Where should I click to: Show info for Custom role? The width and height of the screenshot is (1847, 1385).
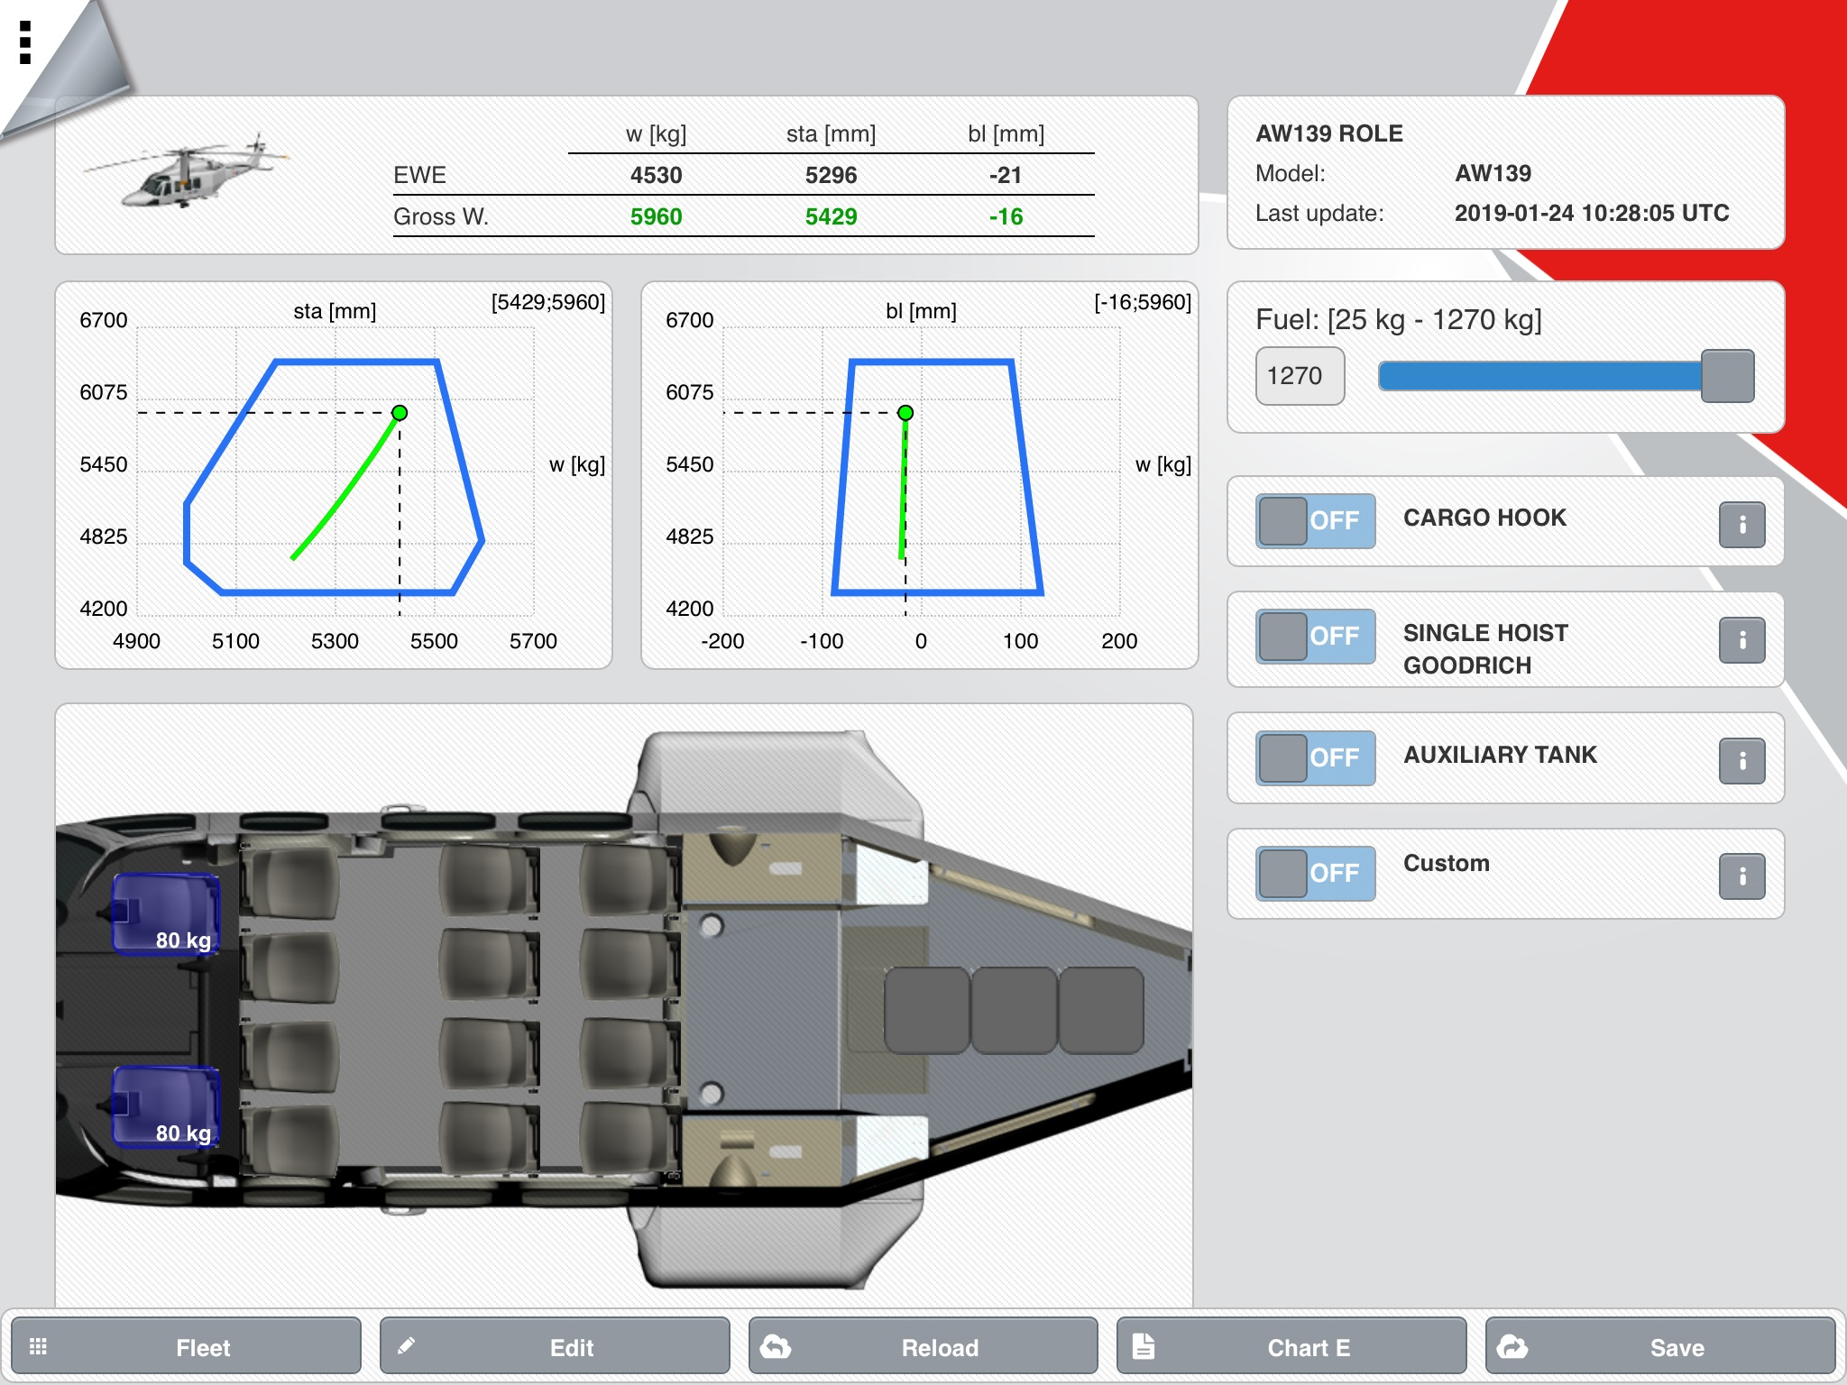[x=1741, y=876]
